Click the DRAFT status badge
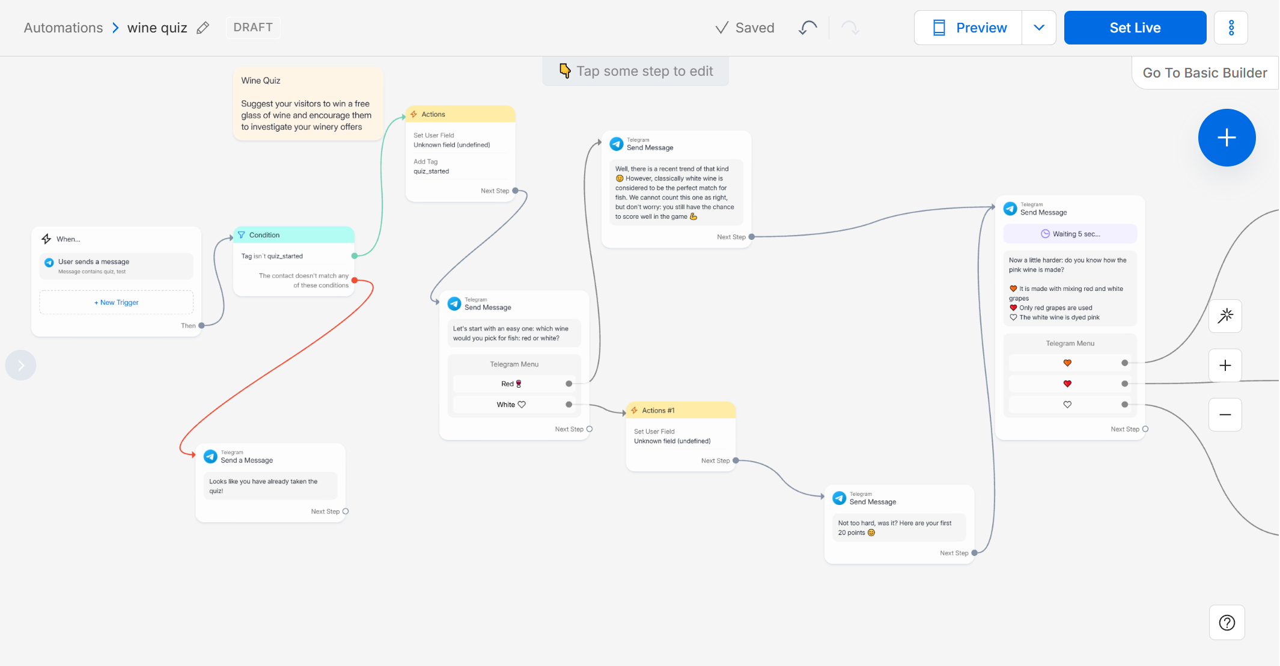 click(253, 28)
